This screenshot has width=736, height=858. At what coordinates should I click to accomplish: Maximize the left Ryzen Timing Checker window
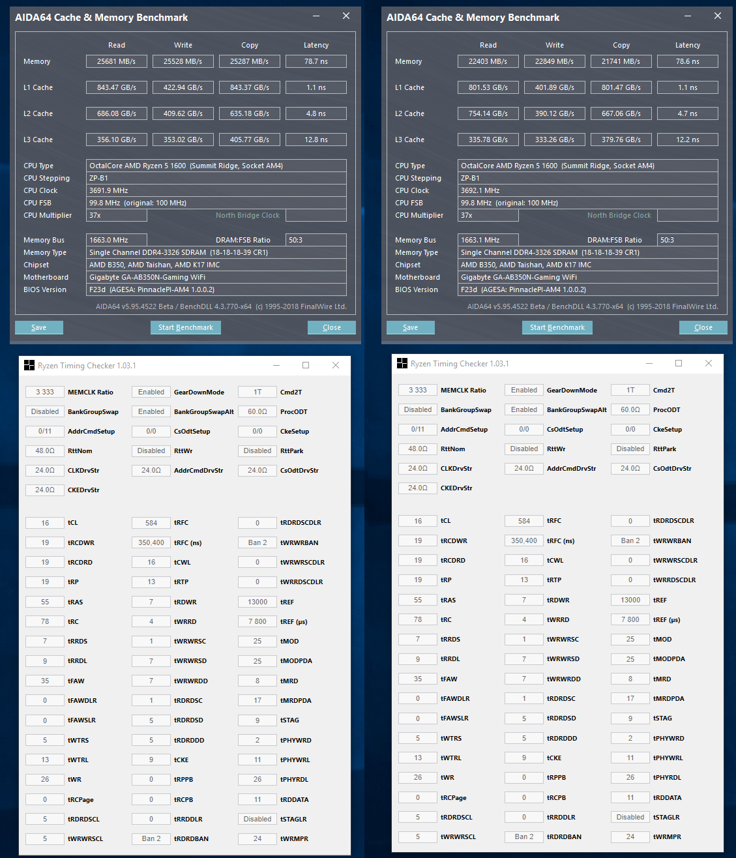click(x=306, y=365)
